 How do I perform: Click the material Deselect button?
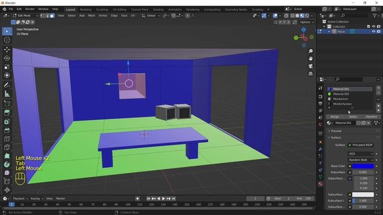[x=371, y=117]
